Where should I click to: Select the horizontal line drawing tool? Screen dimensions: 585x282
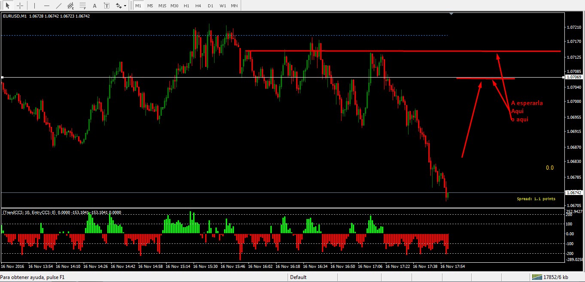point(46,6)
